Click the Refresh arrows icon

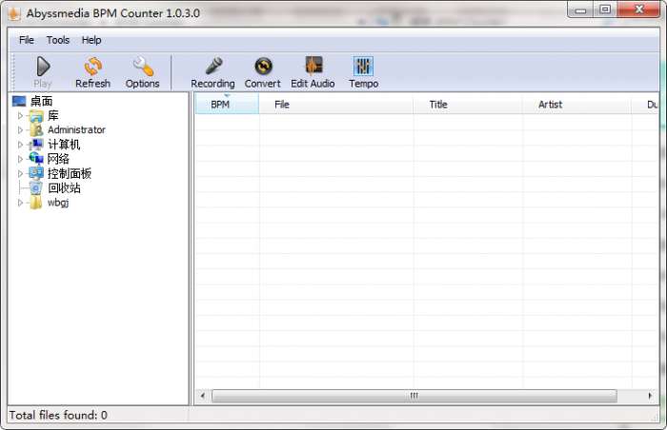[92, 67]
